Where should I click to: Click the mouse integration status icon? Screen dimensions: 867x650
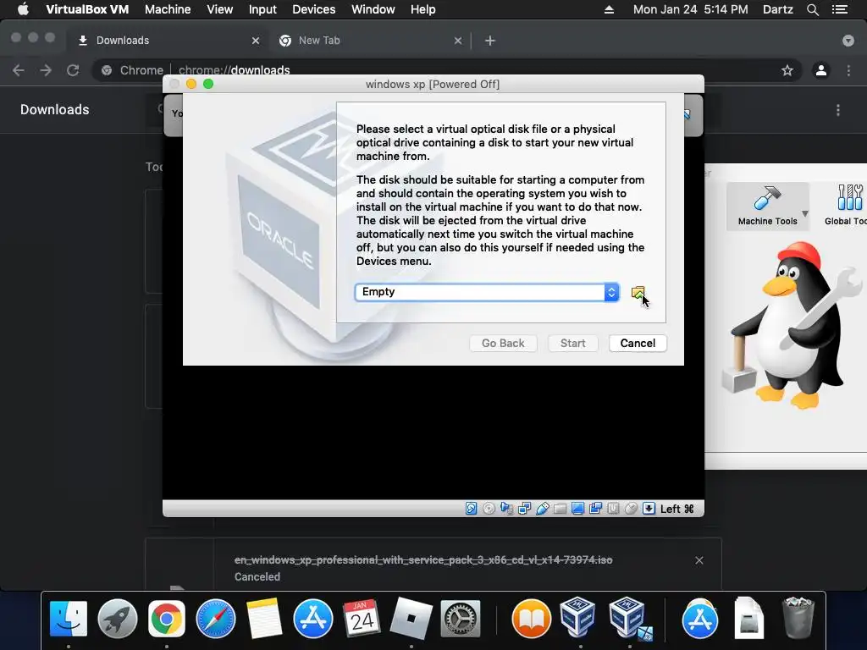click(x=631, y=509)
